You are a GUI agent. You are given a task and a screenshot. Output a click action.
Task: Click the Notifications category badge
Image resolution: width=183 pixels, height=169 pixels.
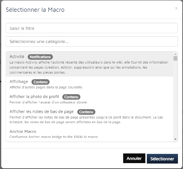coord(40,57)
